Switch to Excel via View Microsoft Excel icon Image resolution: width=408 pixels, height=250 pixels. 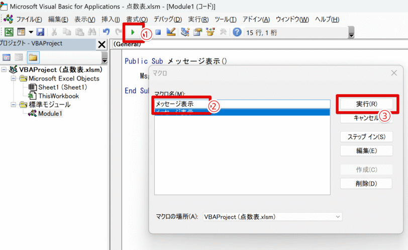click(9, 33)
